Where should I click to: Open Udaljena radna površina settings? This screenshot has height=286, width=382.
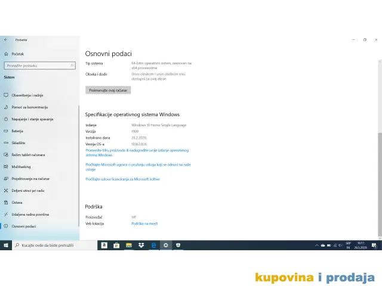coord(30,214)
